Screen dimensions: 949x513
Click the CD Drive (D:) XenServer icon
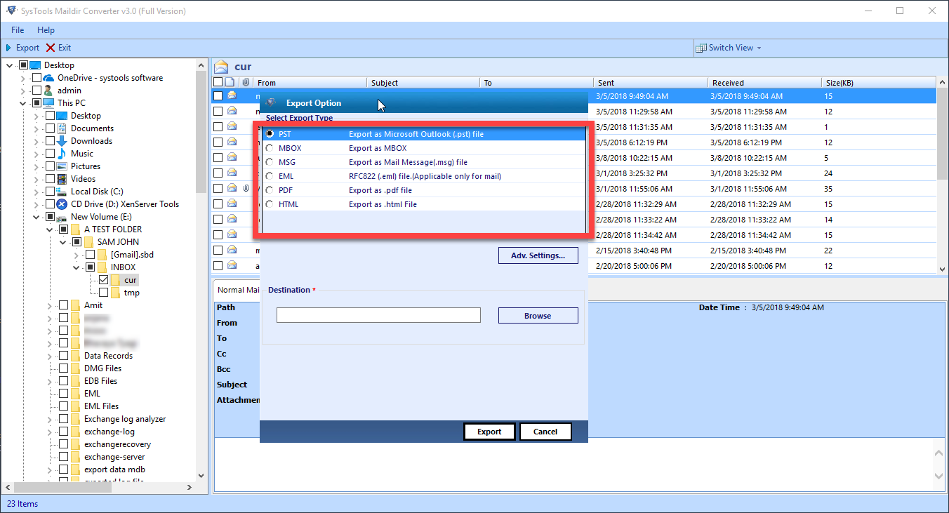point(62,204)
